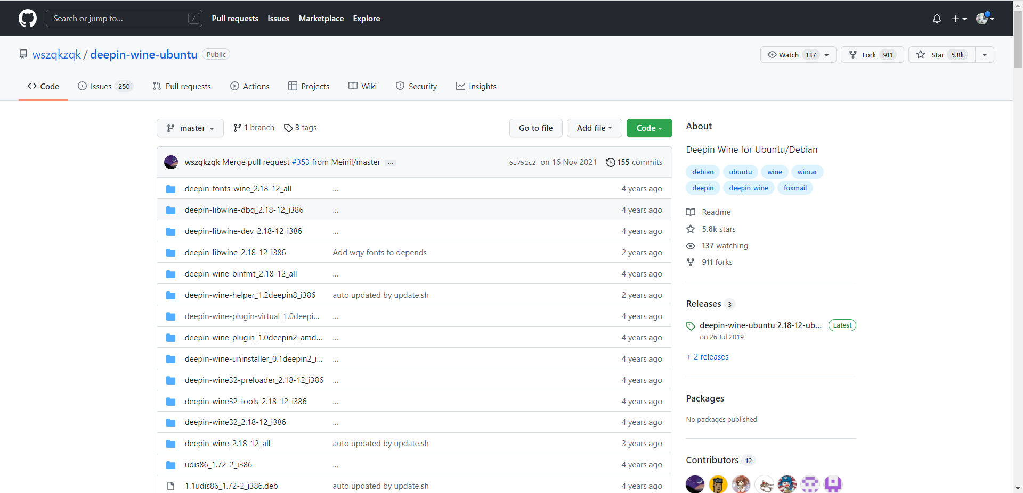Image resolution: width=1023 pixels, height=493 pixels.
Task: Open the master branch selector
Action: [x=190, y=128]
